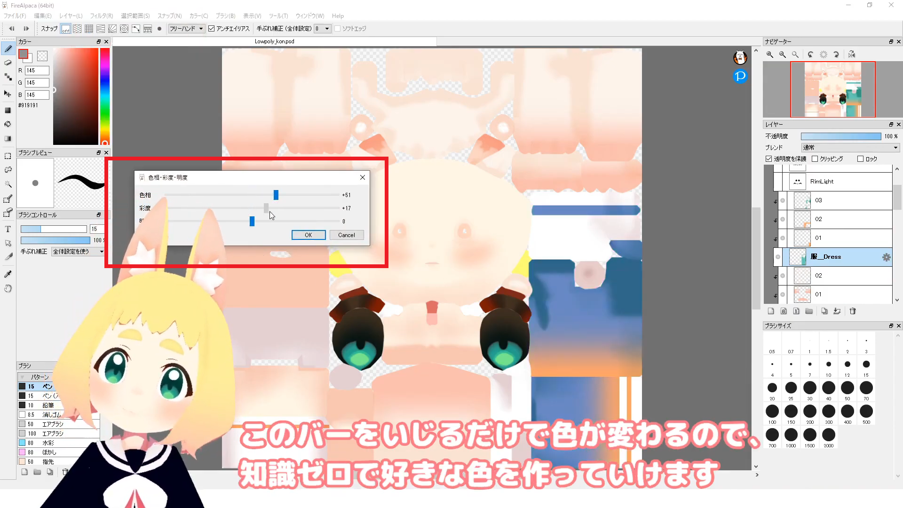Open the フィルタ(R) menu
The image size is (903, 508).
102,16
